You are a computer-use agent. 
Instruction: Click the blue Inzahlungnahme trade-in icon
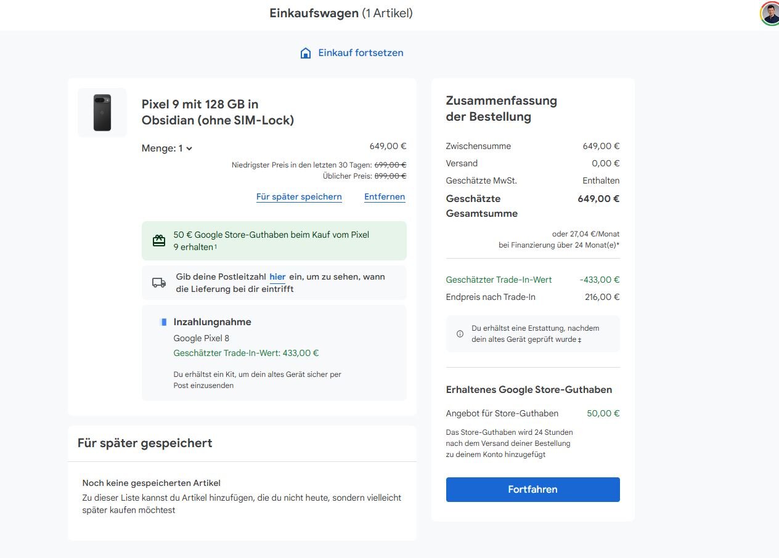point(163,322)
